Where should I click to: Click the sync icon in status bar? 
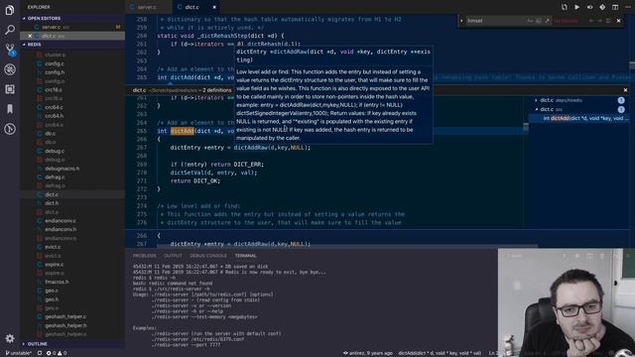[40, 353]
